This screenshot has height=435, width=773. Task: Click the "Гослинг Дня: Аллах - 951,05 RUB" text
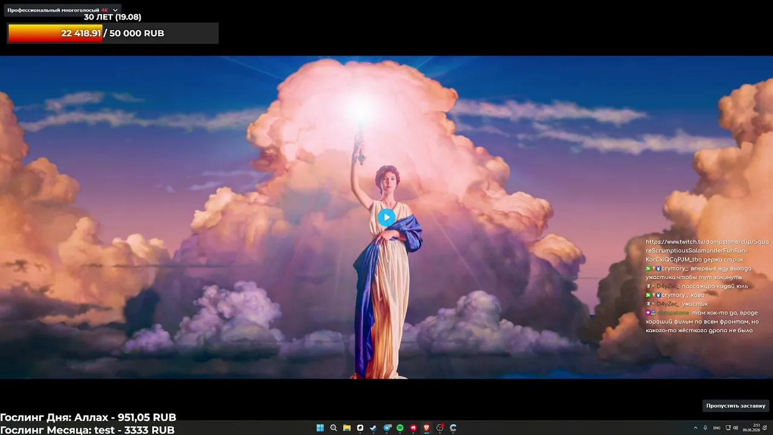[88, 417]
